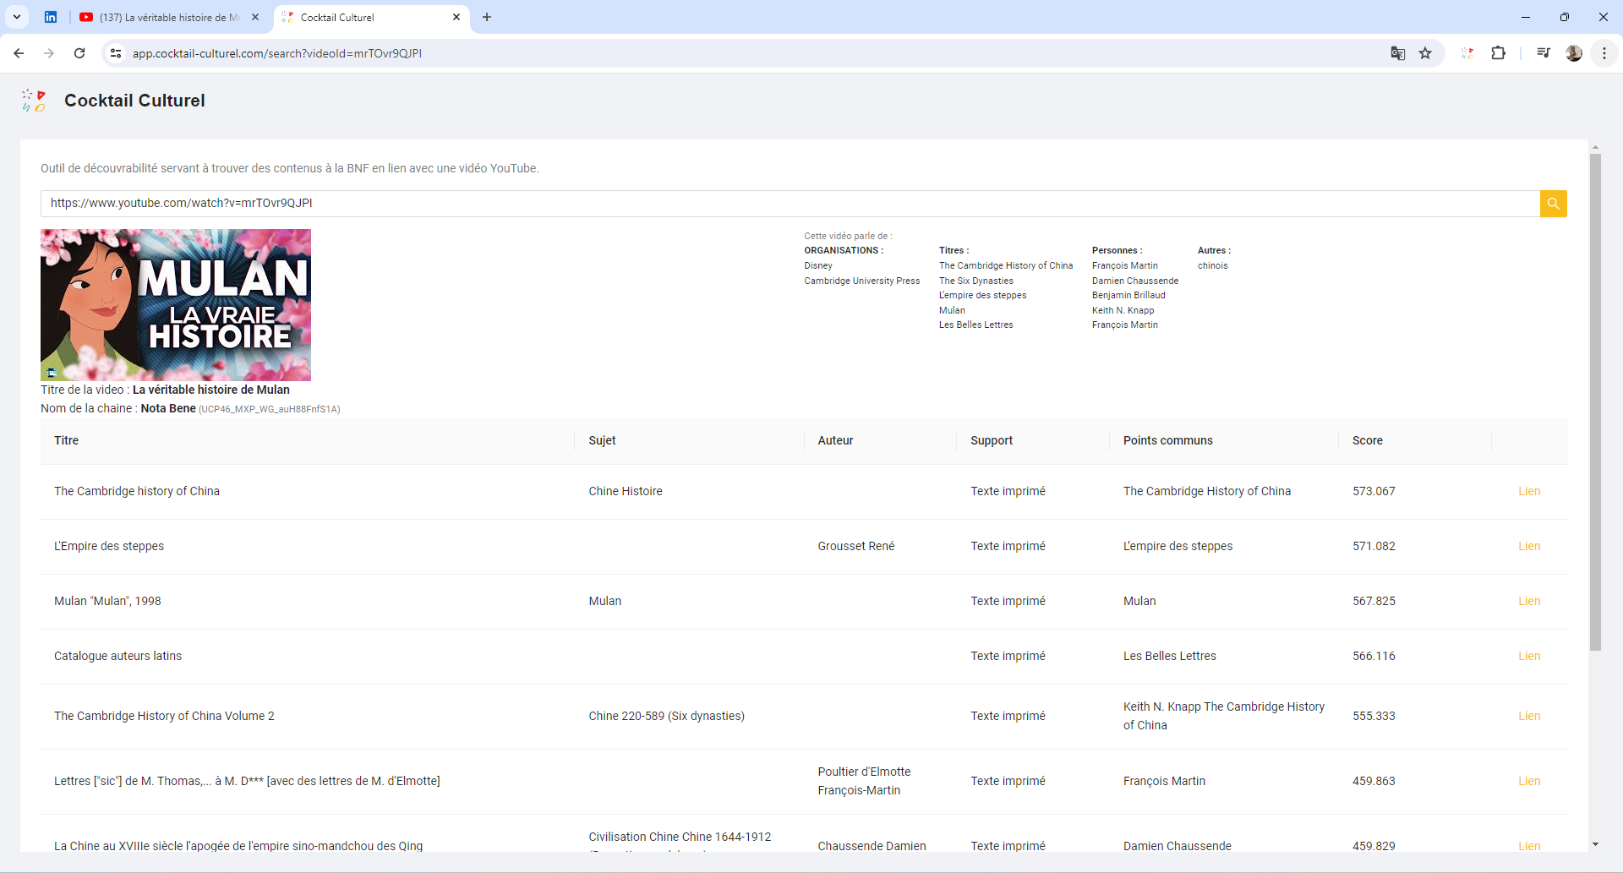This screenshot has height=873, width=1623.
Task: Select Chine 220-589 (Six dynasties) subject
Action: click(667, 716)
